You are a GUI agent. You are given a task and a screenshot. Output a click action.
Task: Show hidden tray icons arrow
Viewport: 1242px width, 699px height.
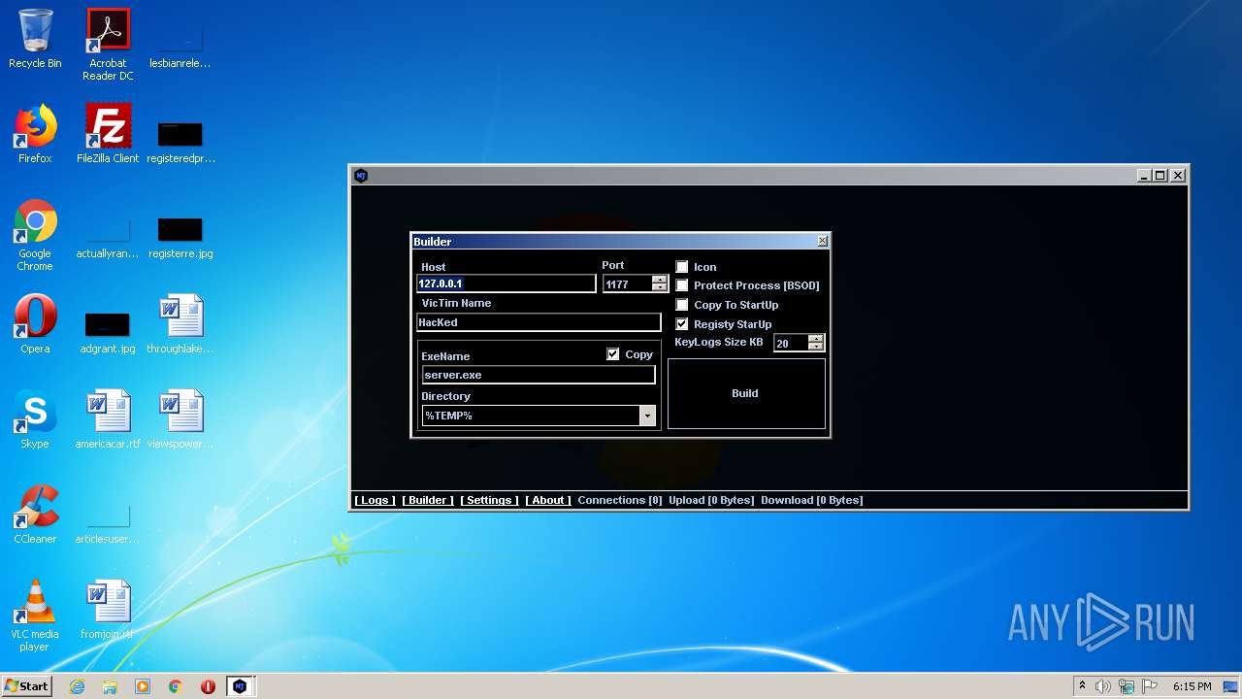tap(1082, 686)
